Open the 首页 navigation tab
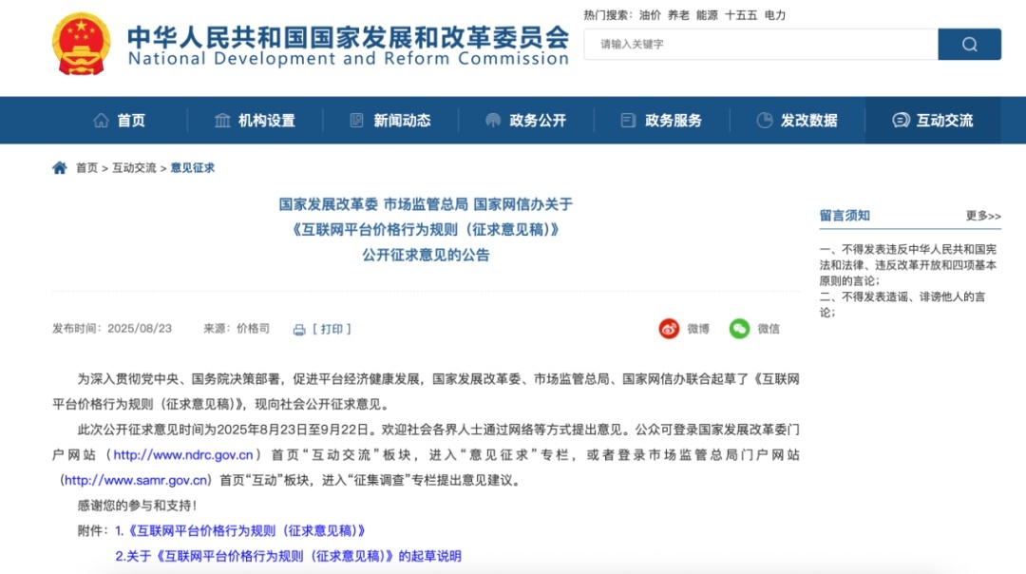1026x574 pixels. 120,121
